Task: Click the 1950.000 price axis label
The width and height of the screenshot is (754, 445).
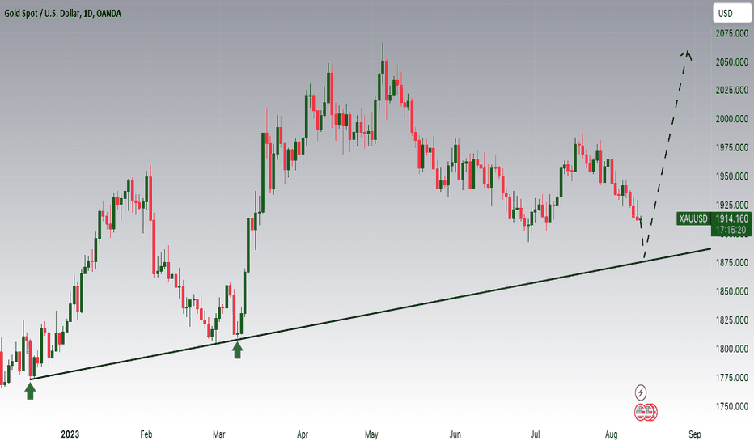Action: (x=731, y=176)
